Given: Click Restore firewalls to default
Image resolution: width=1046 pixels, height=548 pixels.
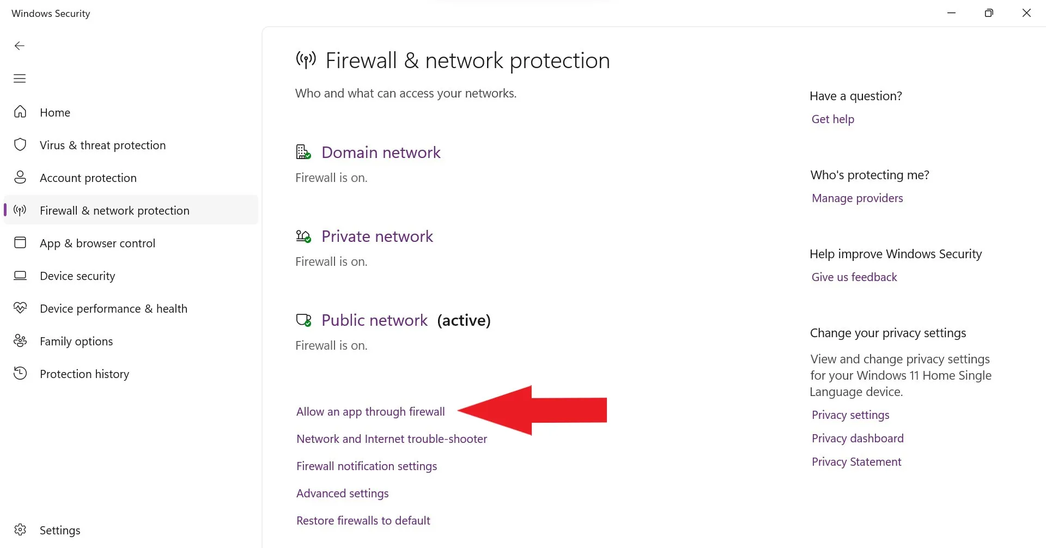Looking at the screenshot, I should (363, 521).
